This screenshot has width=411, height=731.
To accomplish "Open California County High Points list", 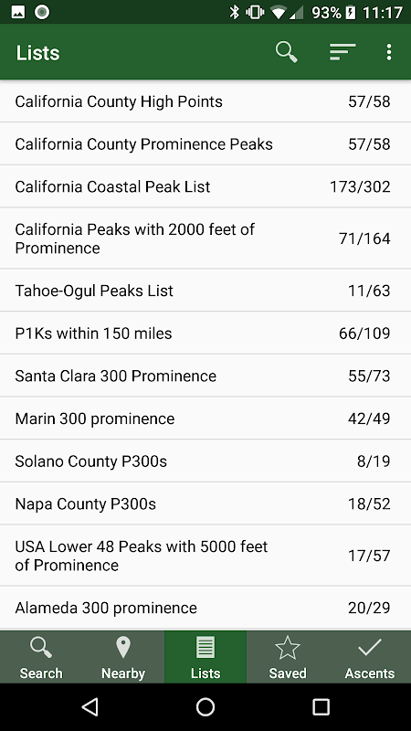I will [x=205, y=101].
